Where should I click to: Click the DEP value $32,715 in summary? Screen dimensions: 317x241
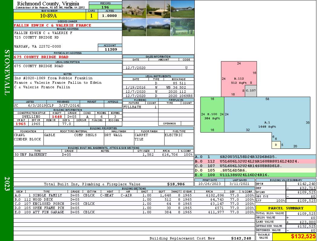pos(308,188)
